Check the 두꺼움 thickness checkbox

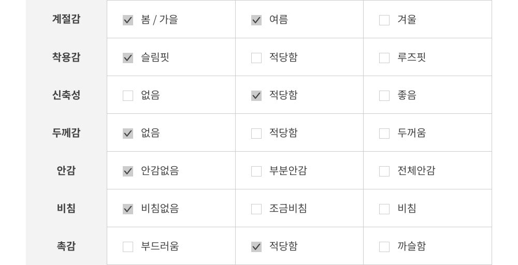[384, 134]
